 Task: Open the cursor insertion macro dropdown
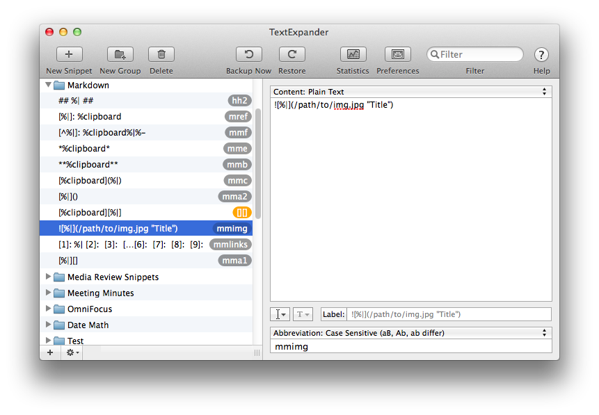280,314
